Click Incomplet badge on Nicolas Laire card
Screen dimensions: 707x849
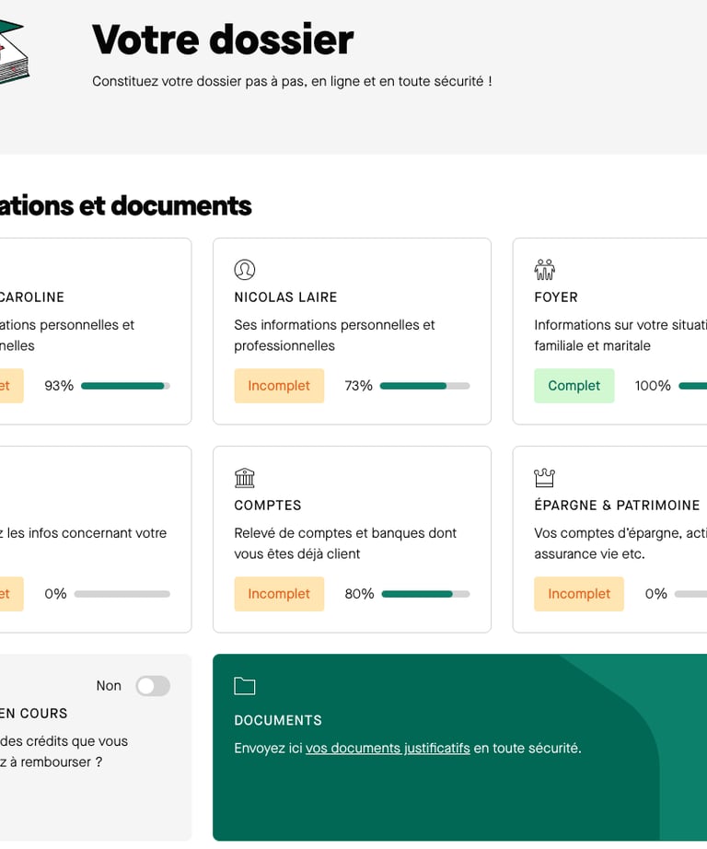pos(279,386)
